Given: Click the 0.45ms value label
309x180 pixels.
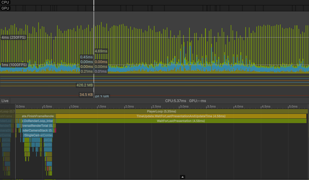Looking at the screenshot, I should click(86, 57).
